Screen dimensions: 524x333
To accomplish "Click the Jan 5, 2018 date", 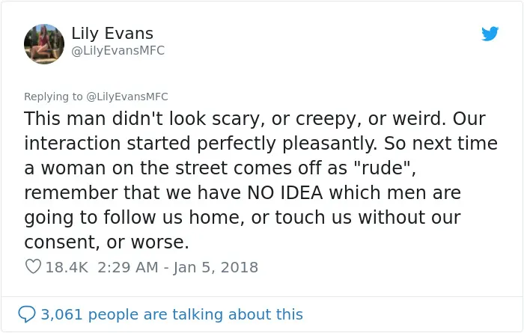I will pos(216,268).
